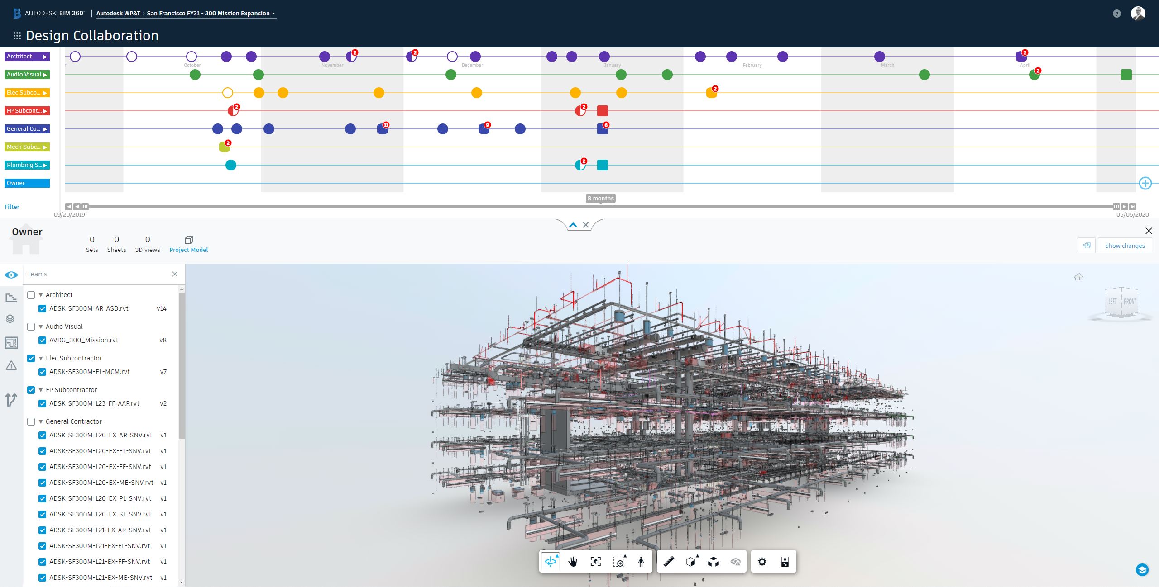The width and height of the screenshot is (1159, 587).
Task: Check the General Contractor team checkbox
Action: click(x=31, y=422)
